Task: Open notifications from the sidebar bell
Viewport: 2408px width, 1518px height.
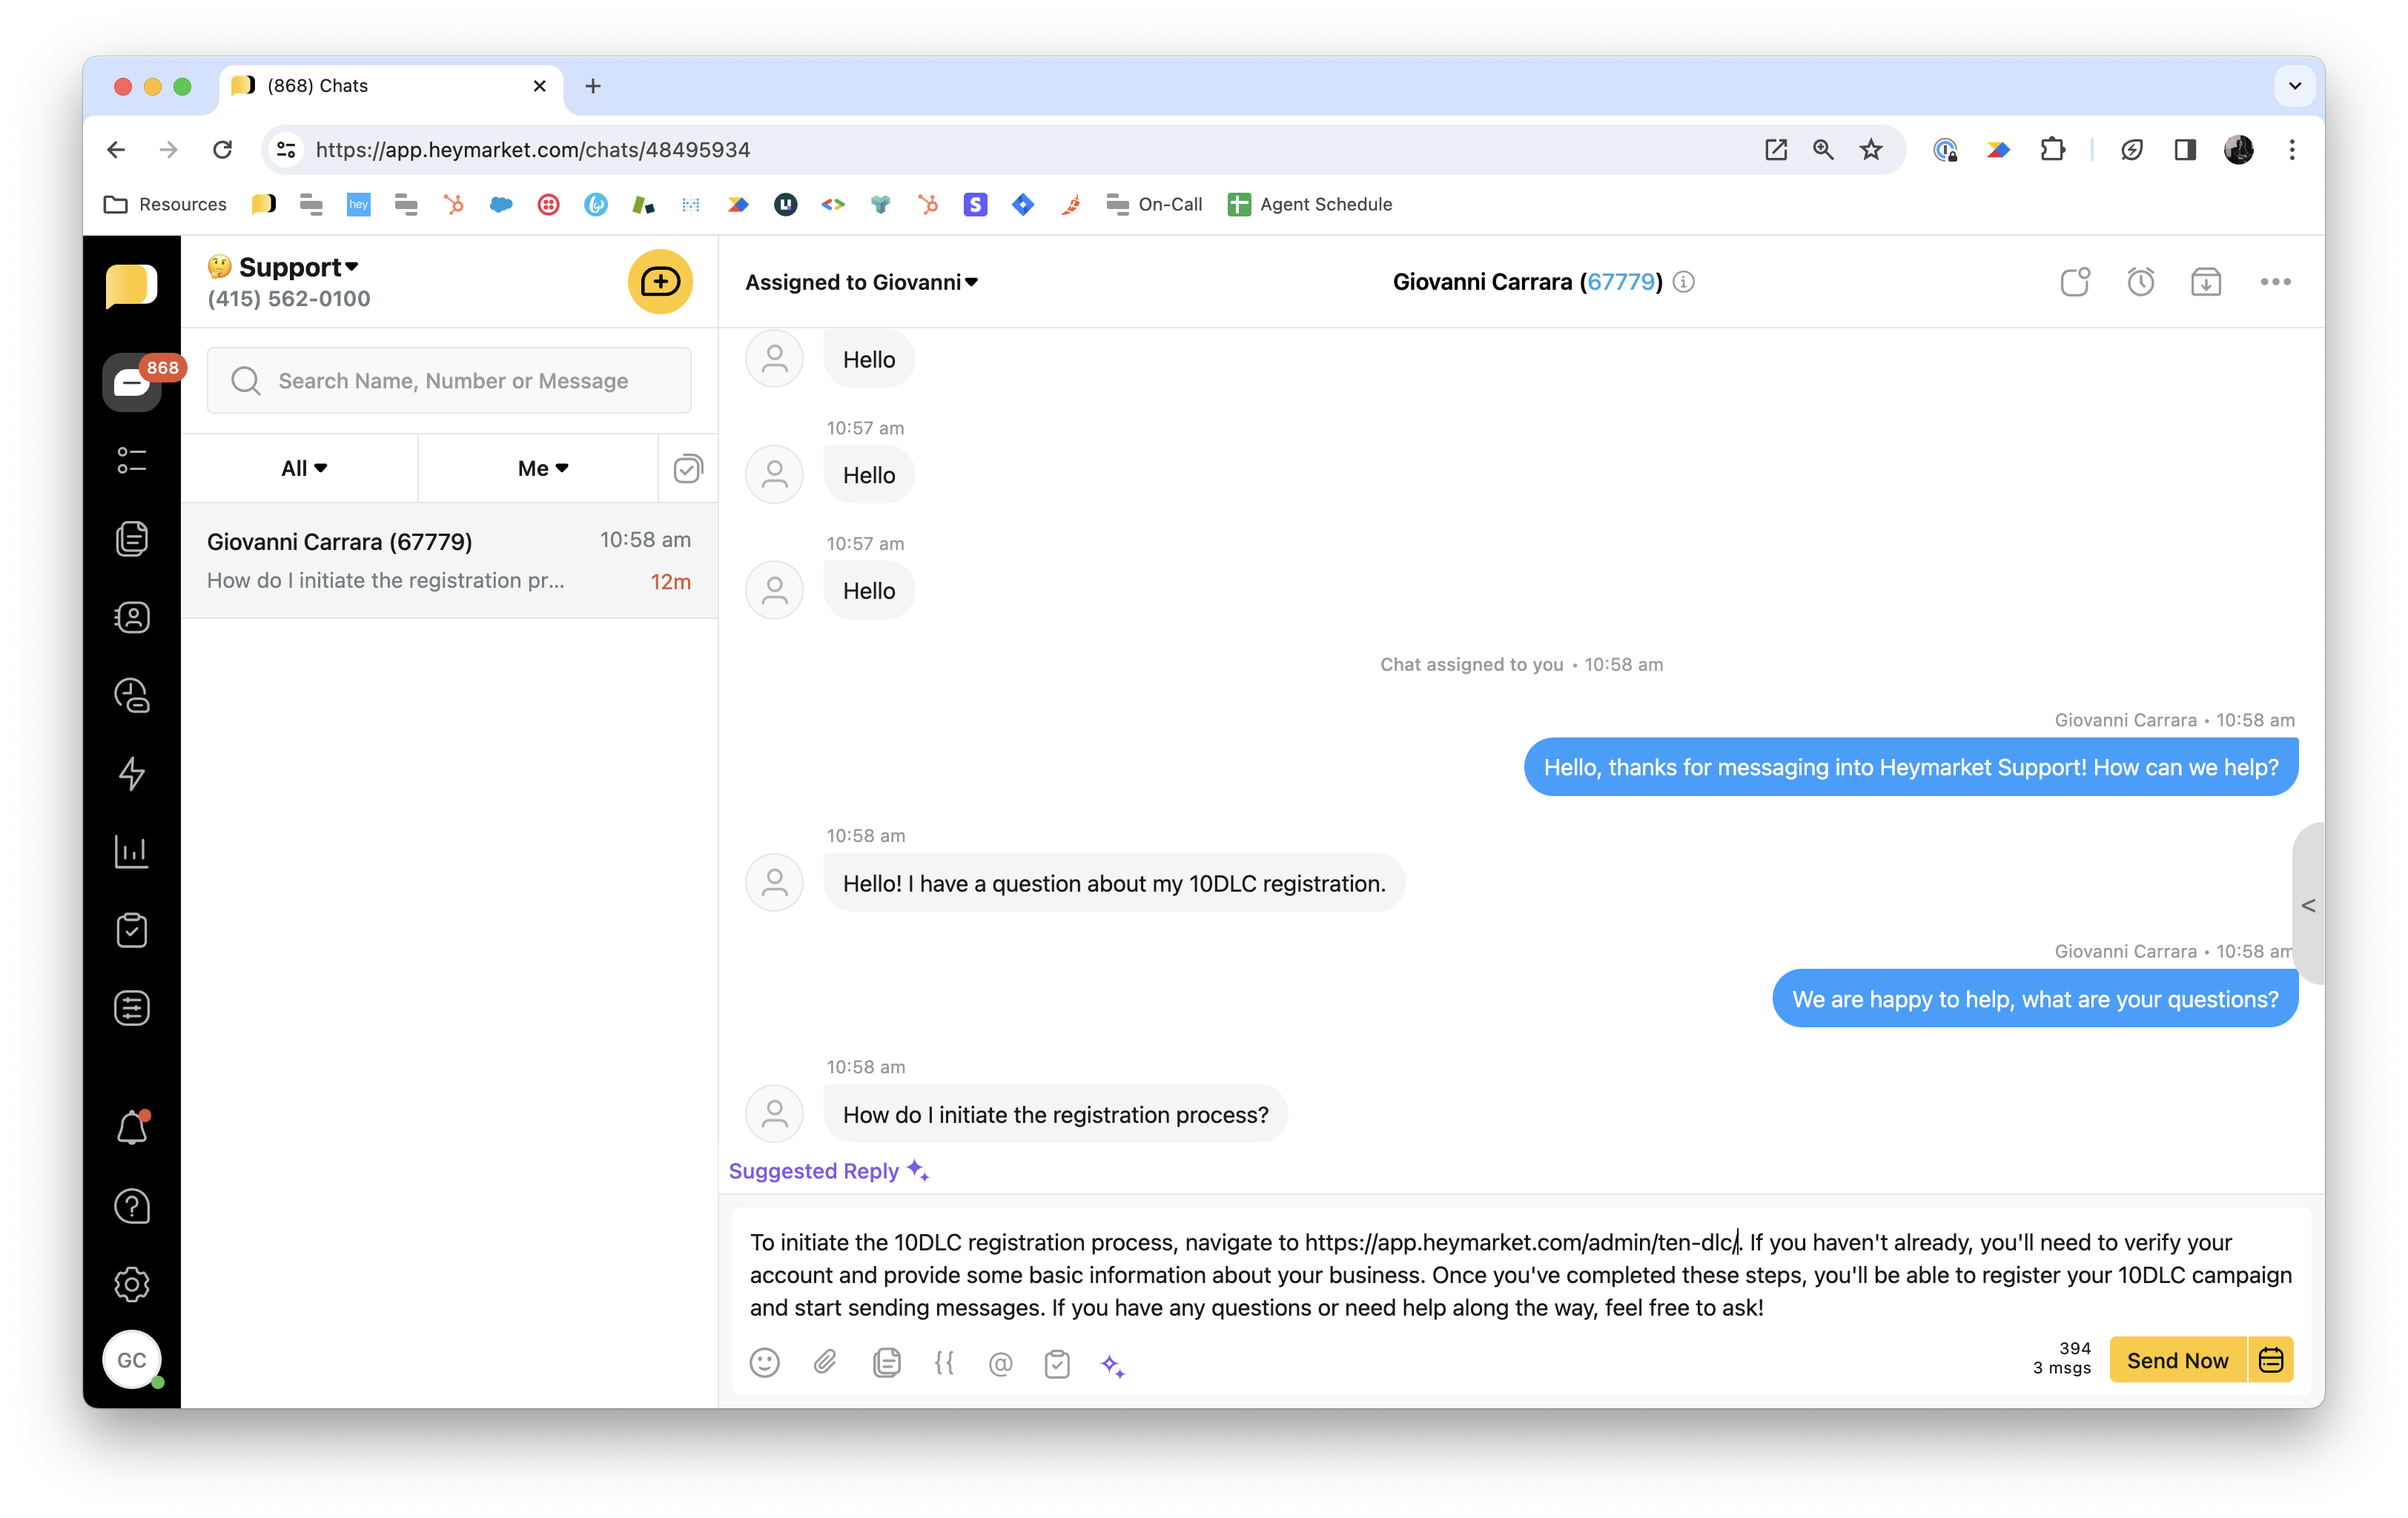Action: 131,1127
